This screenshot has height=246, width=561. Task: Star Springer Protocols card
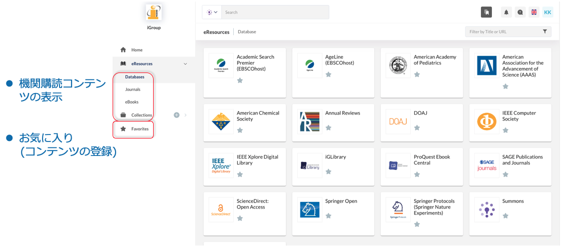(x=417, y=224)
